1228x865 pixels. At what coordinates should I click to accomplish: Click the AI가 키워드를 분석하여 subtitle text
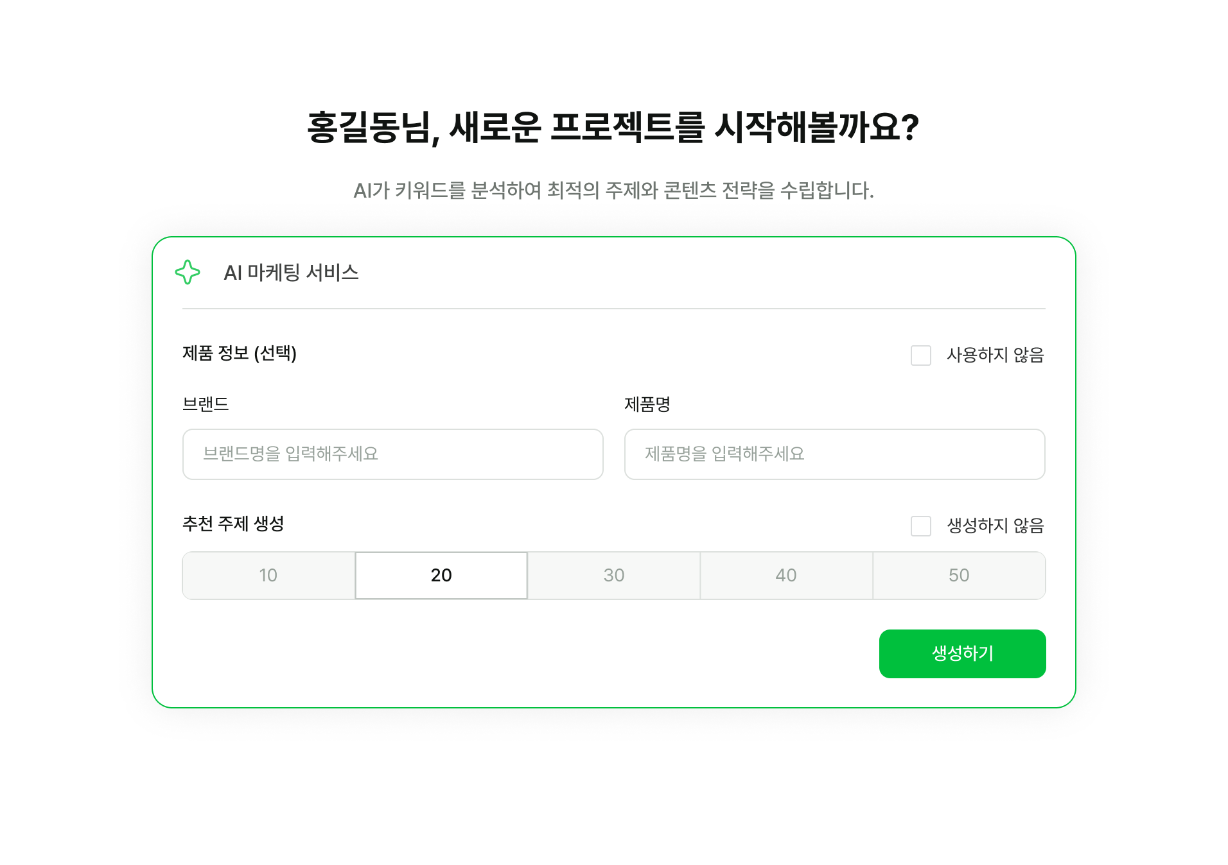pyautogui.click(x=613, y=191)
